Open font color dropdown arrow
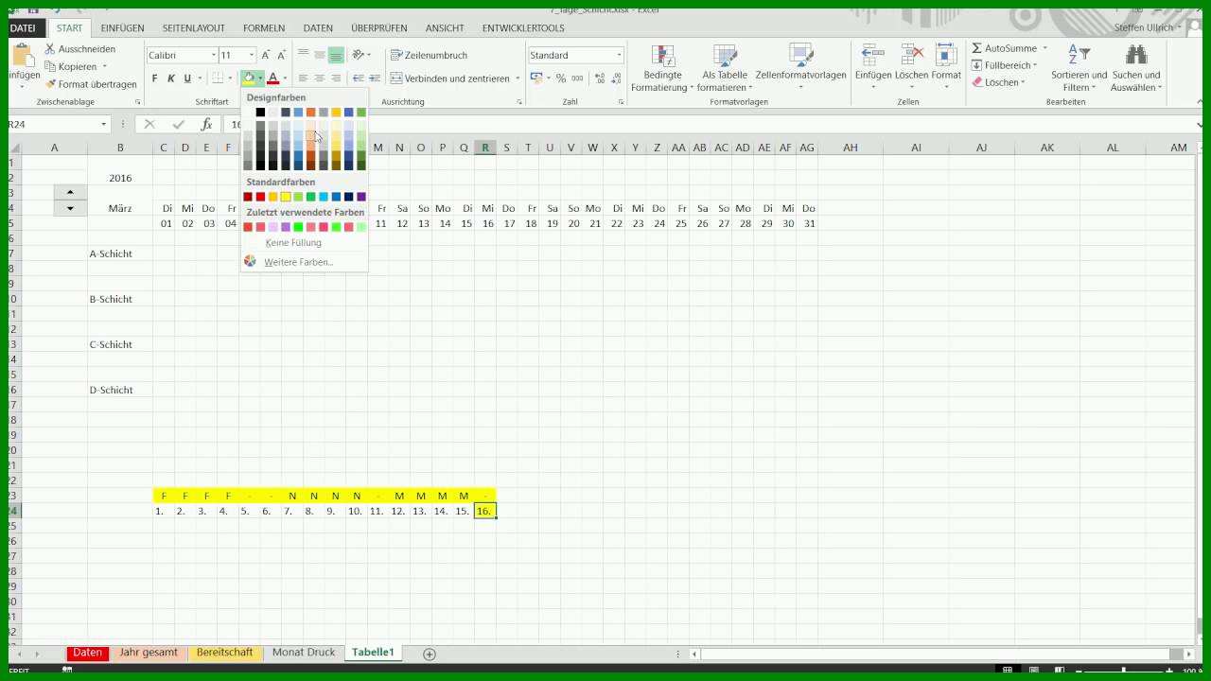This screenshot has width=1211, height=681. [x=285, y=79]
